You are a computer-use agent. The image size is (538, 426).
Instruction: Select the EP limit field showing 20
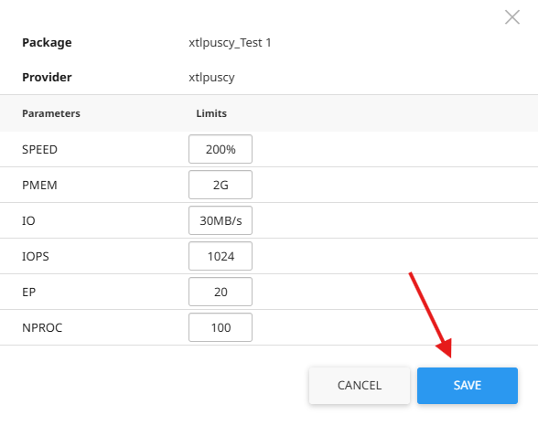point(221,292)
